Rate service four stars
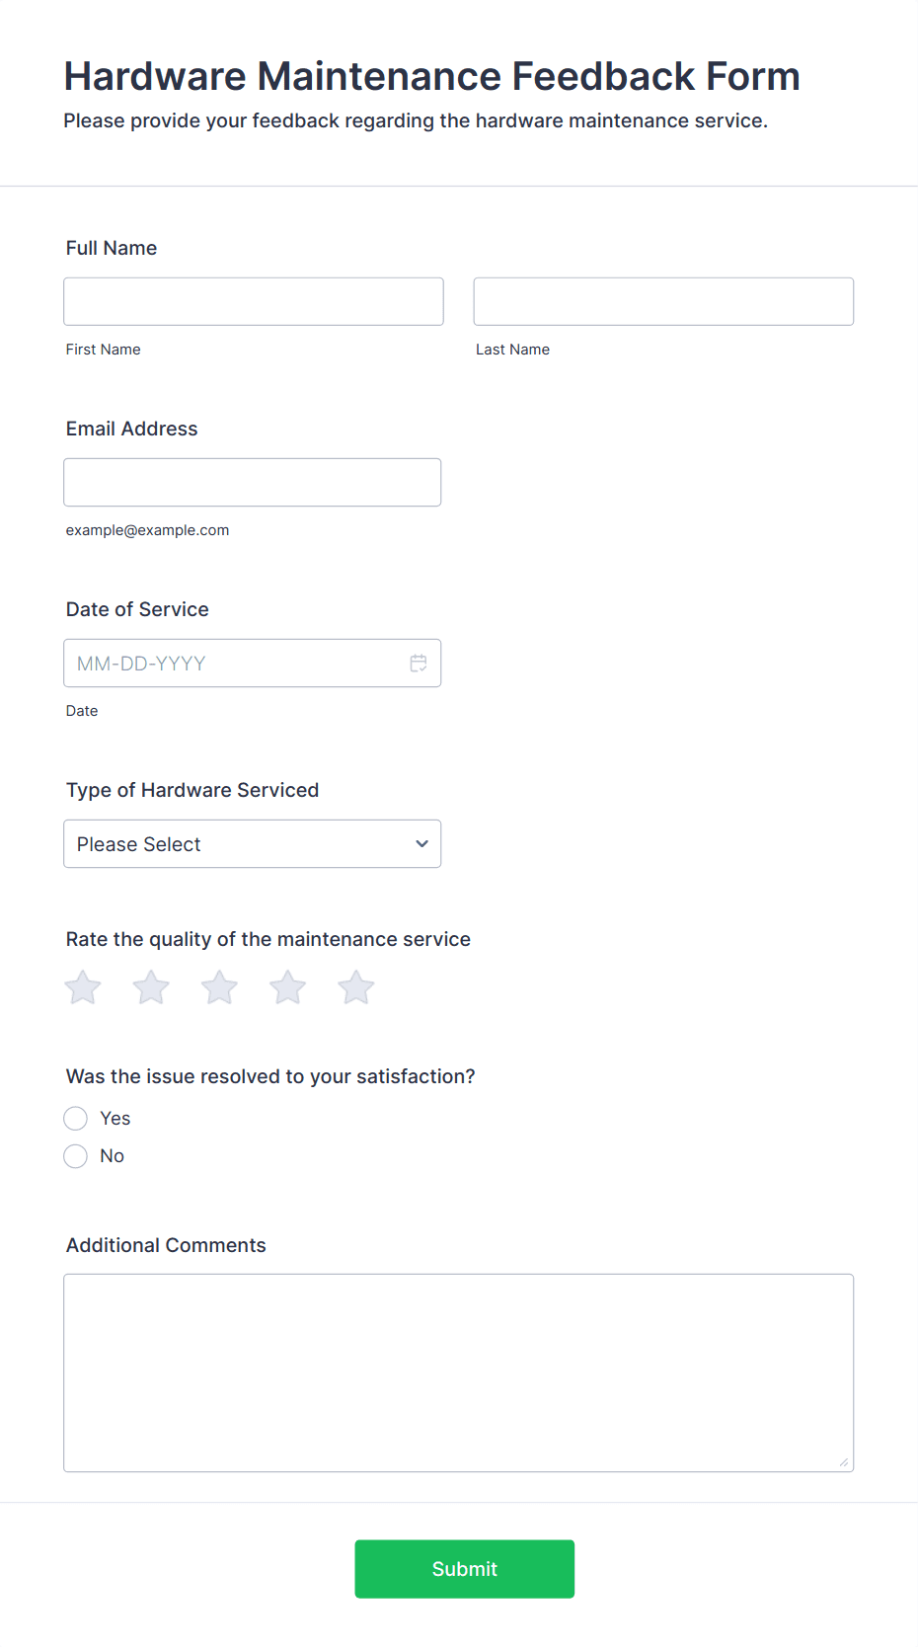The width and height of the screenshot is (918, 1647). click(x=287, y=987)
